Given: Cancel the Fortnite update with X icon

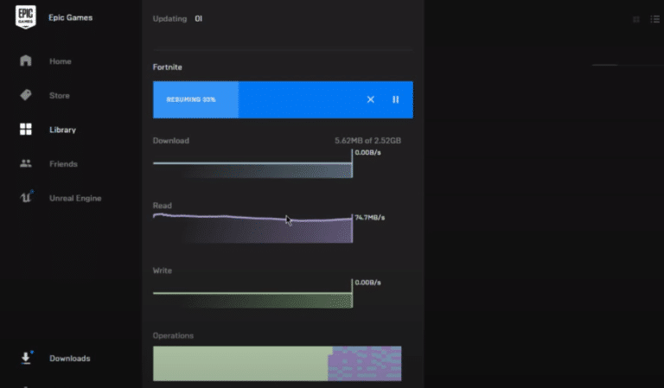Looking at the screenshot, I should [x=371, y=99].
